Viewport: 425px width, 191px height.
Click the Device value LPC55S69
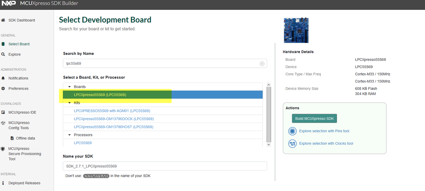[364, 67]
